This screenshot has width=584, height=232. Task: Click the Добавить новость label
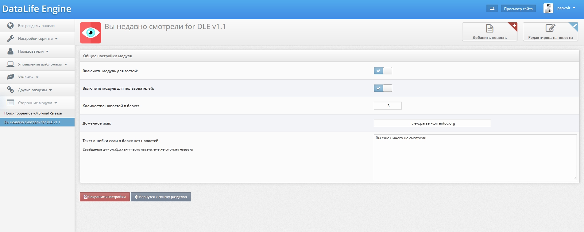coord(489,38)
